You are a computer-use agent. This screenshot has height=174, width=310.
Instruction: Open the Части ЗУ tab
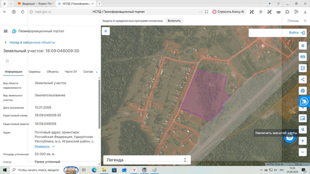pyautogui.click(x=71, y=72)
